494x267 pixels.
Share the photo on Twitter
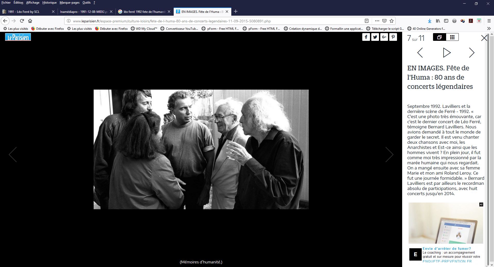pos(375,37)
